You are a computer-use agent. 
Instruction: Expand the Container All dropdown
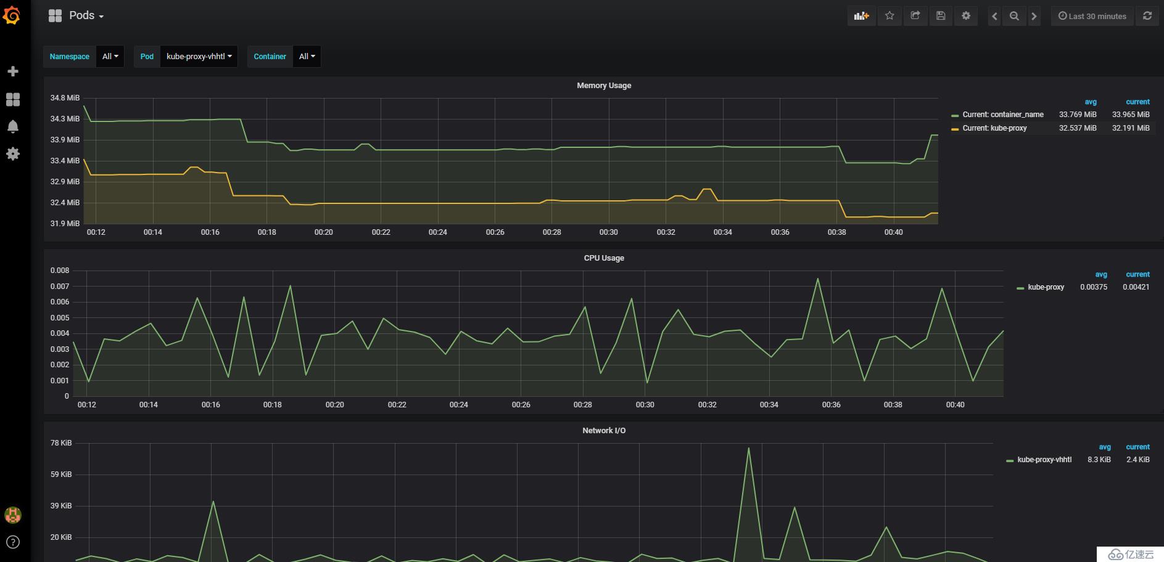pyautogui.click(x=307, y=56)
